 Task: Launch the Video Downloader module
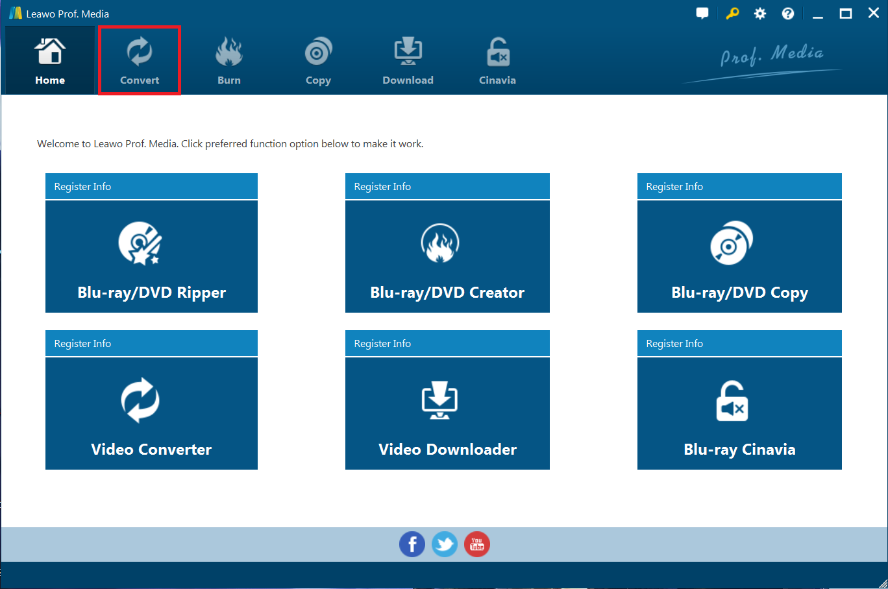coord(447,413)
